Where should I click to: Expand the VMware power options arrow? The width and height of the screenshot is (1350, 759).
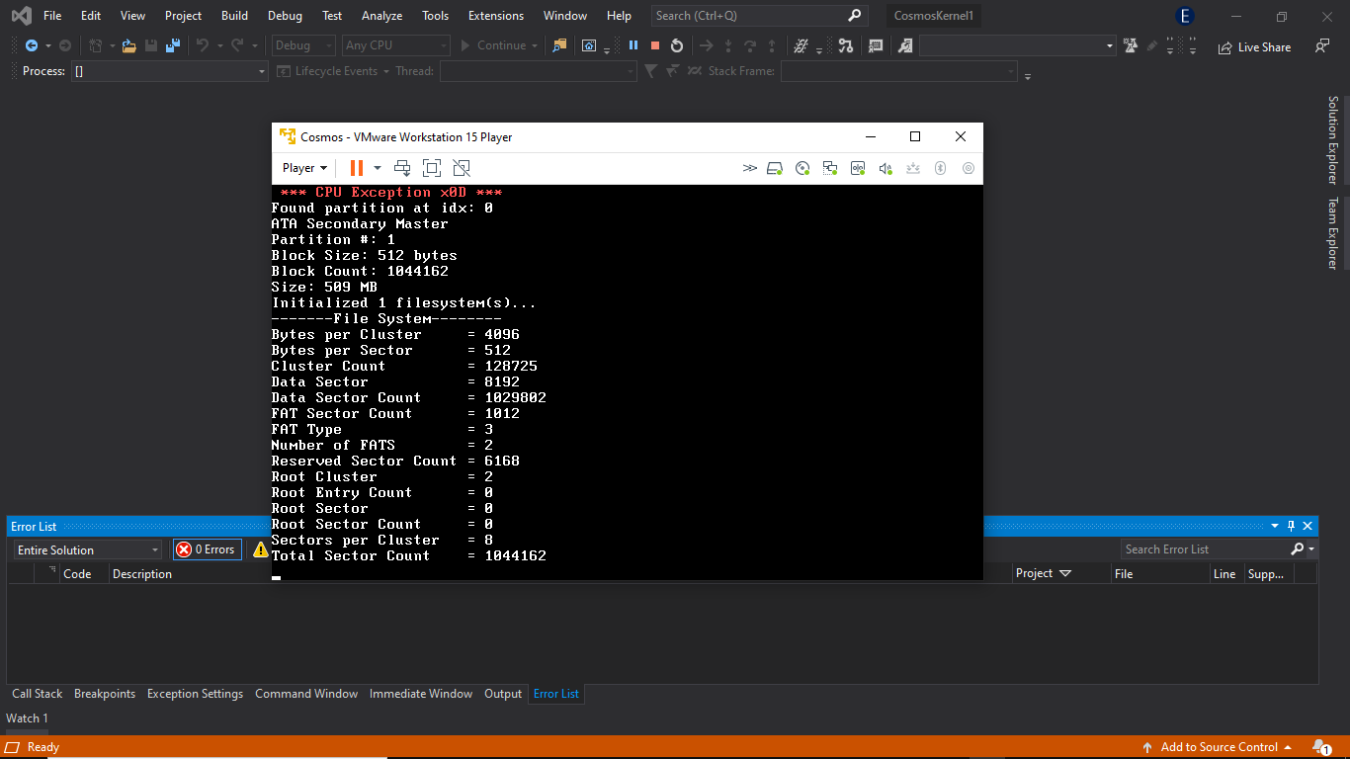[x=378, y=168]
